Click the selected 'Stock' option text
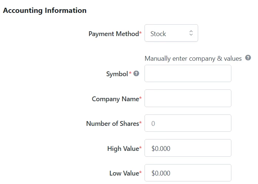 [158, 34]
